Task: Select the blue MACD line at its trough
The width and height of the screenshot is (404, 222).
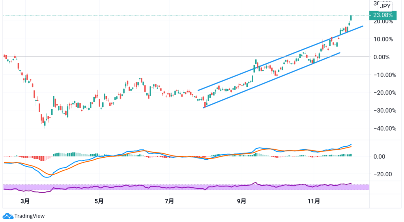Action: (47, 177)
